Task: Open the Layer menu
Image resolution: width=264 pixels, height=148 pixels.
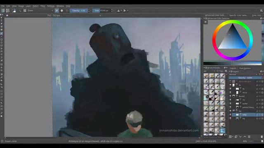Action: [x=28, y=6]
